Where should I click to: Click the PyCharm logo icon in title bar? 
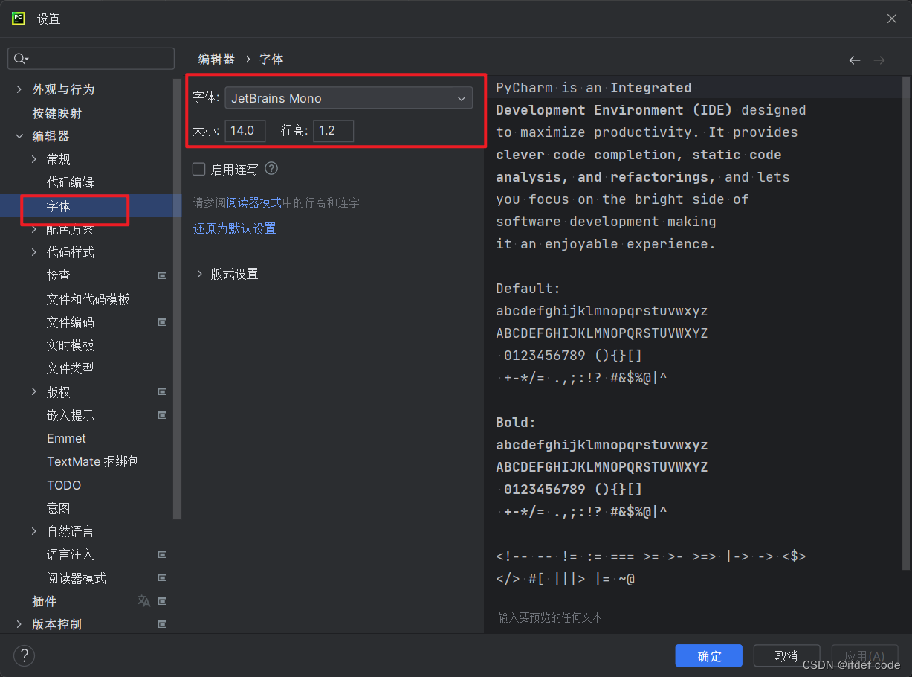click(x=19, y=19)
